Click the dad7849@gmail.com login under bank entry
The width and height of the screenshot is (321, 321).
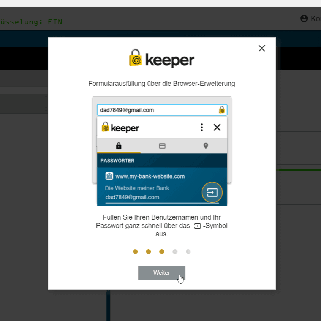pos(132,198)
